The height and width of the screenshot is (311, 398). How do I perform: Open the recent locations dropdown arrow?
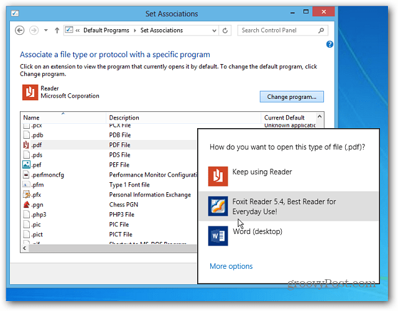click(46, 30)
